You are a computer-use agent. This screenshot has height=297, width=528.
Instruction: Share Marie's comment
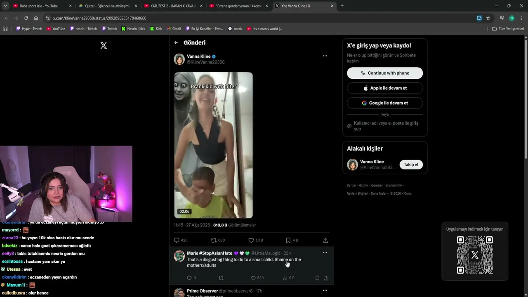326,278
